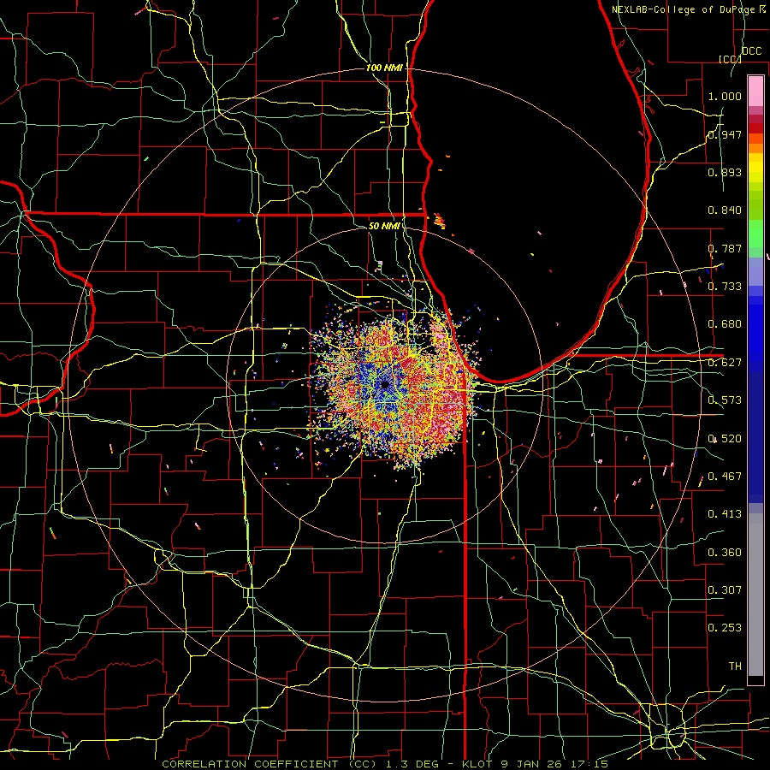The image size is (770, 770).
Task: Select the 0.680 scale value
Action: point(725,324)
